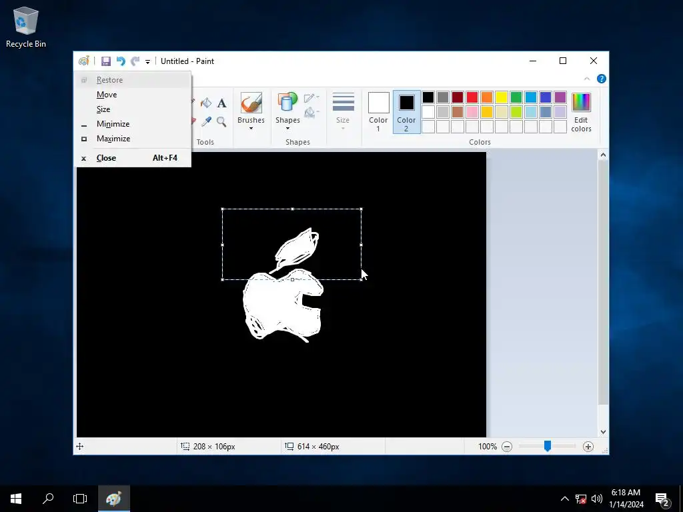Open Edit colors dialog
This screenshot has height=512, width=683.
tap(581, 112)
